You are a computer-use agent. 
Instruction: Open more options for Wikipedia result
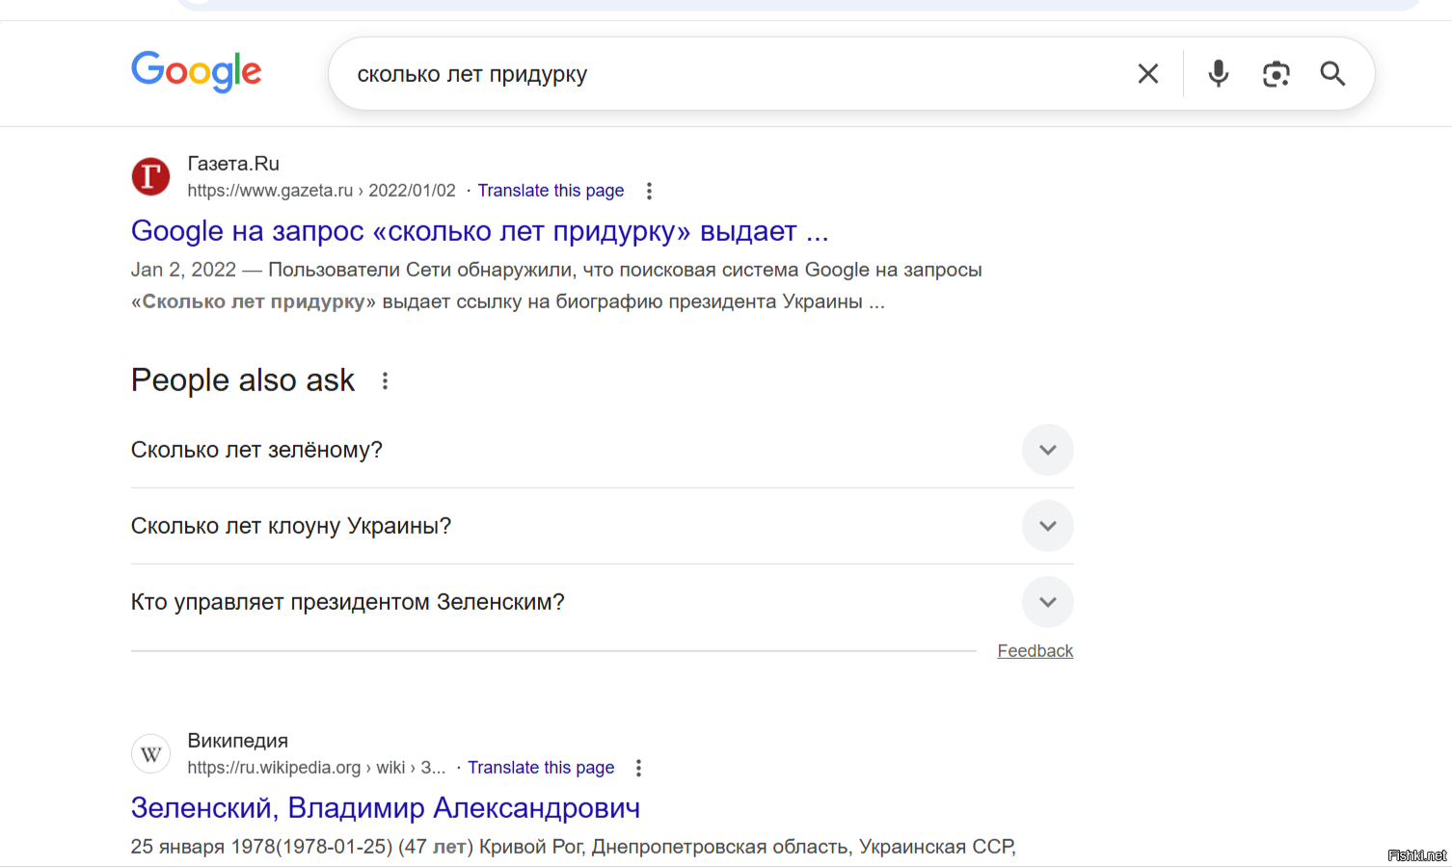(x=638, y=768)
